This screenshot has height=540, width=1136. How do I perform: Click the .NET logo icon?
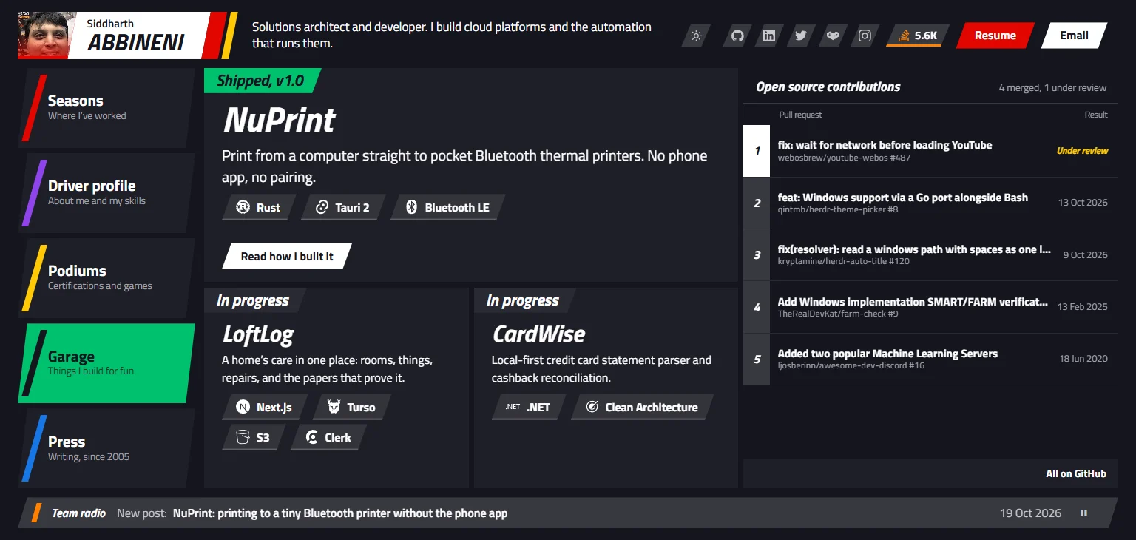(x=513, y=407)
